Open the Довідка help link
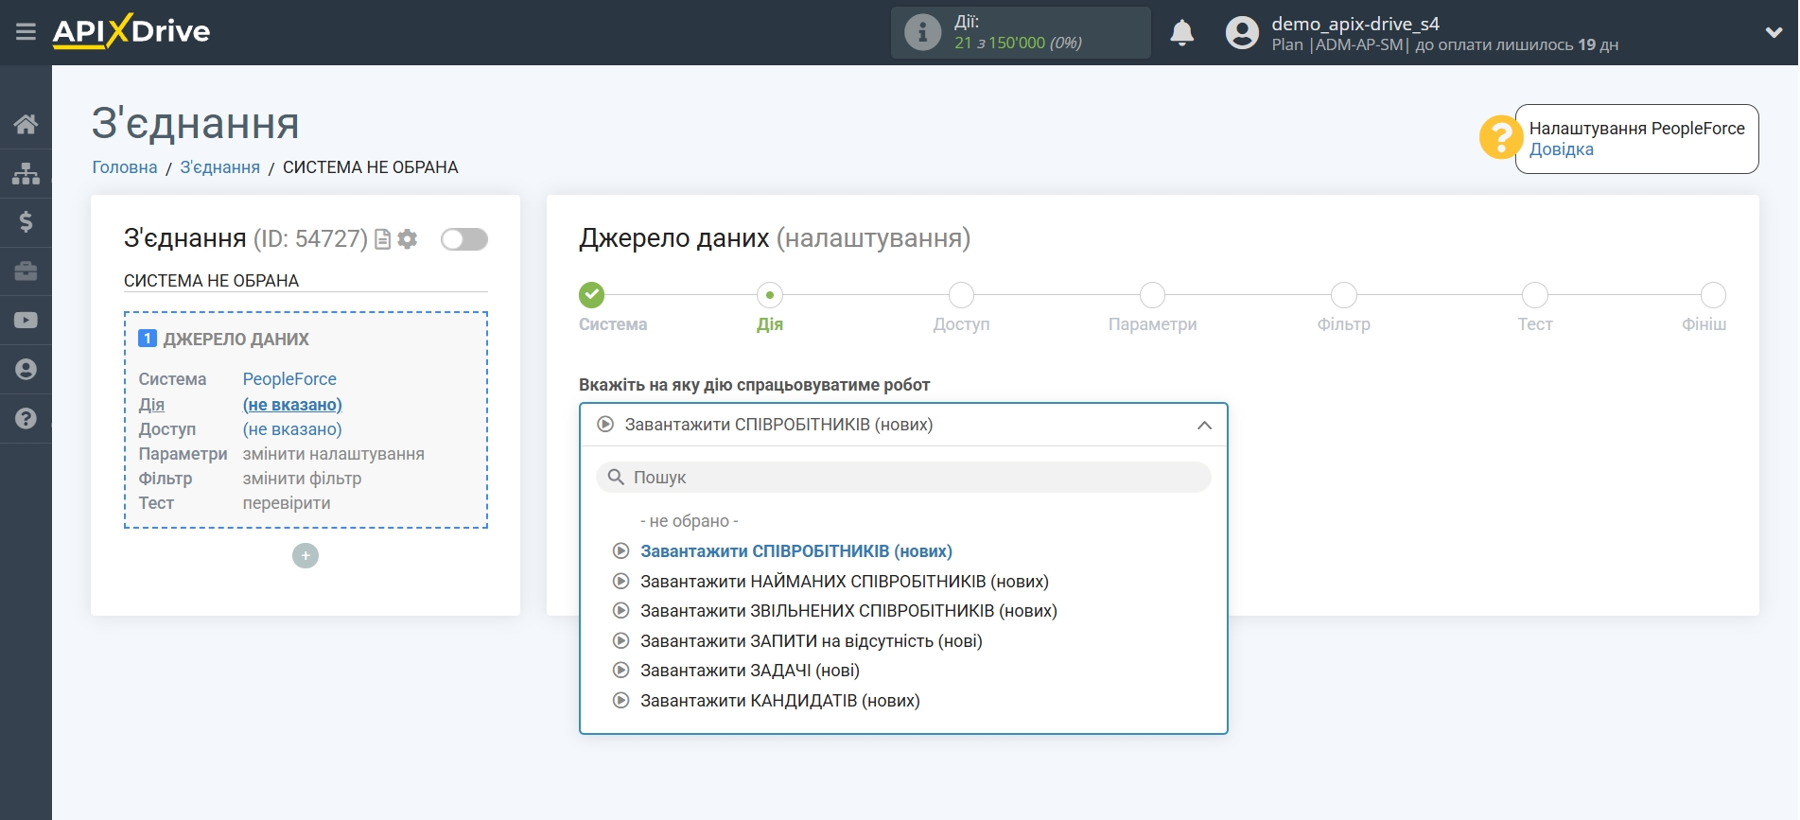Screen dimensions: 1800x820 (1561, 149)
